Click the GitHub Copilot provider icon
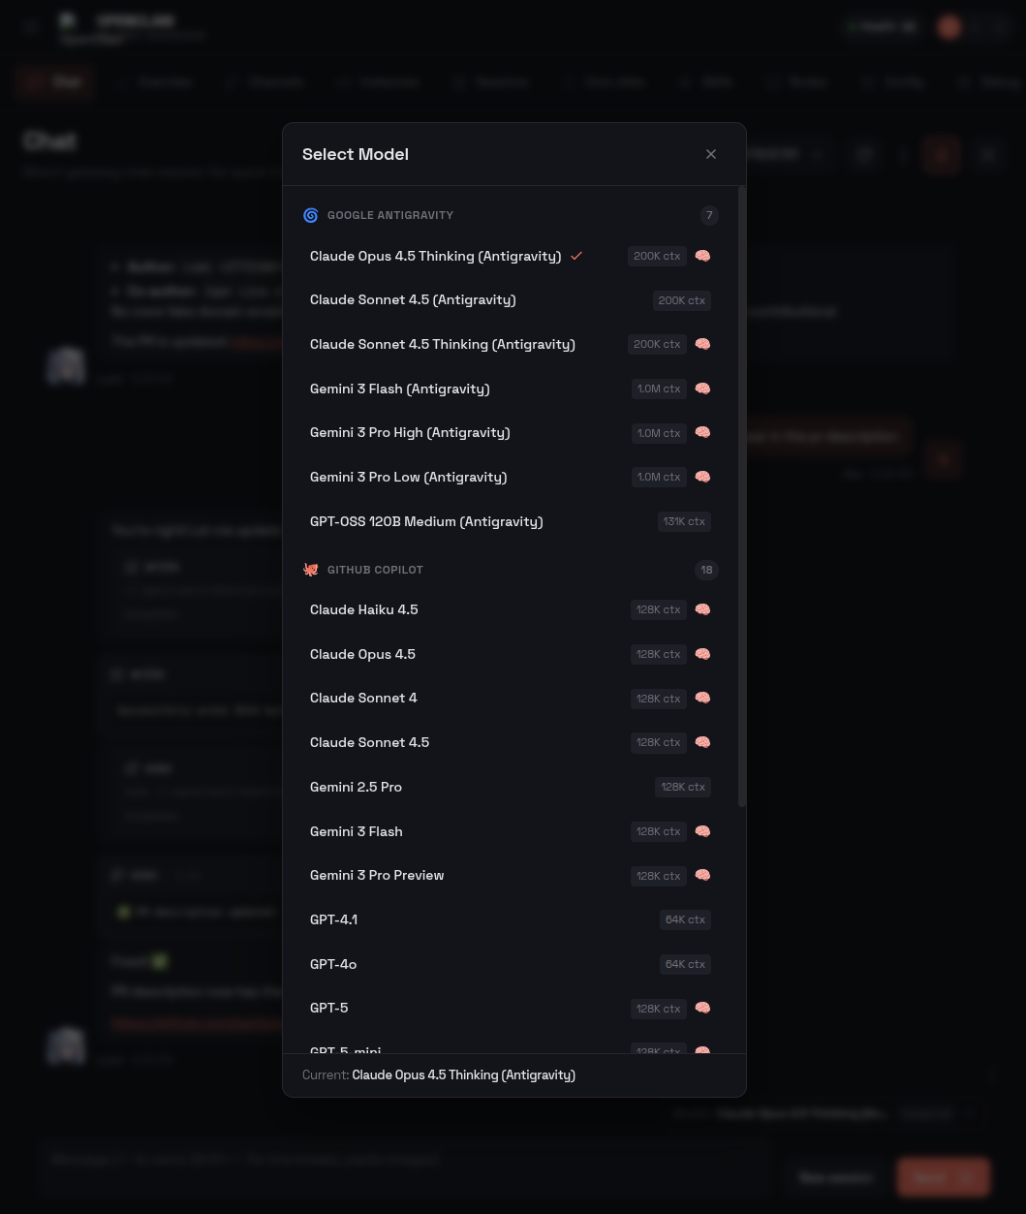The height and width of the screenshot is (1214, 1026). point(310,570)
